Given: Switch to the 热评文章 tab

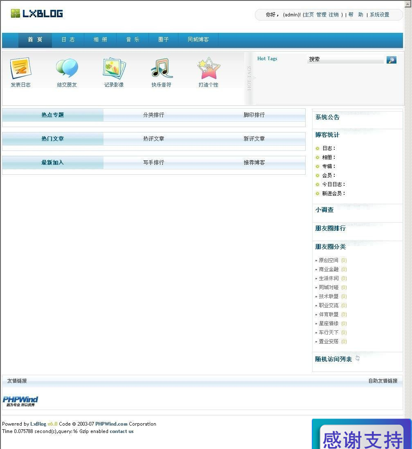Looking at the screenshot, I should pos(154,139).
